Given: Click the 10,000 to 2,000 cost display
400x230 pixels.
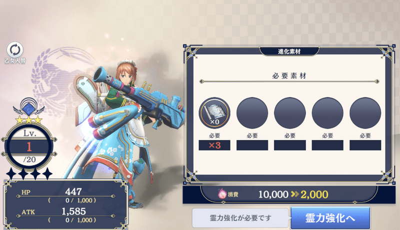Looking at the screenshot, I should pos(293,195).
